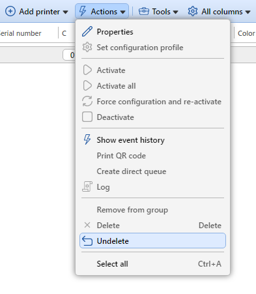This screenshot has height=294, width=256.
Task: Click the scroll icon next to Log
Action: click(87, 186)
